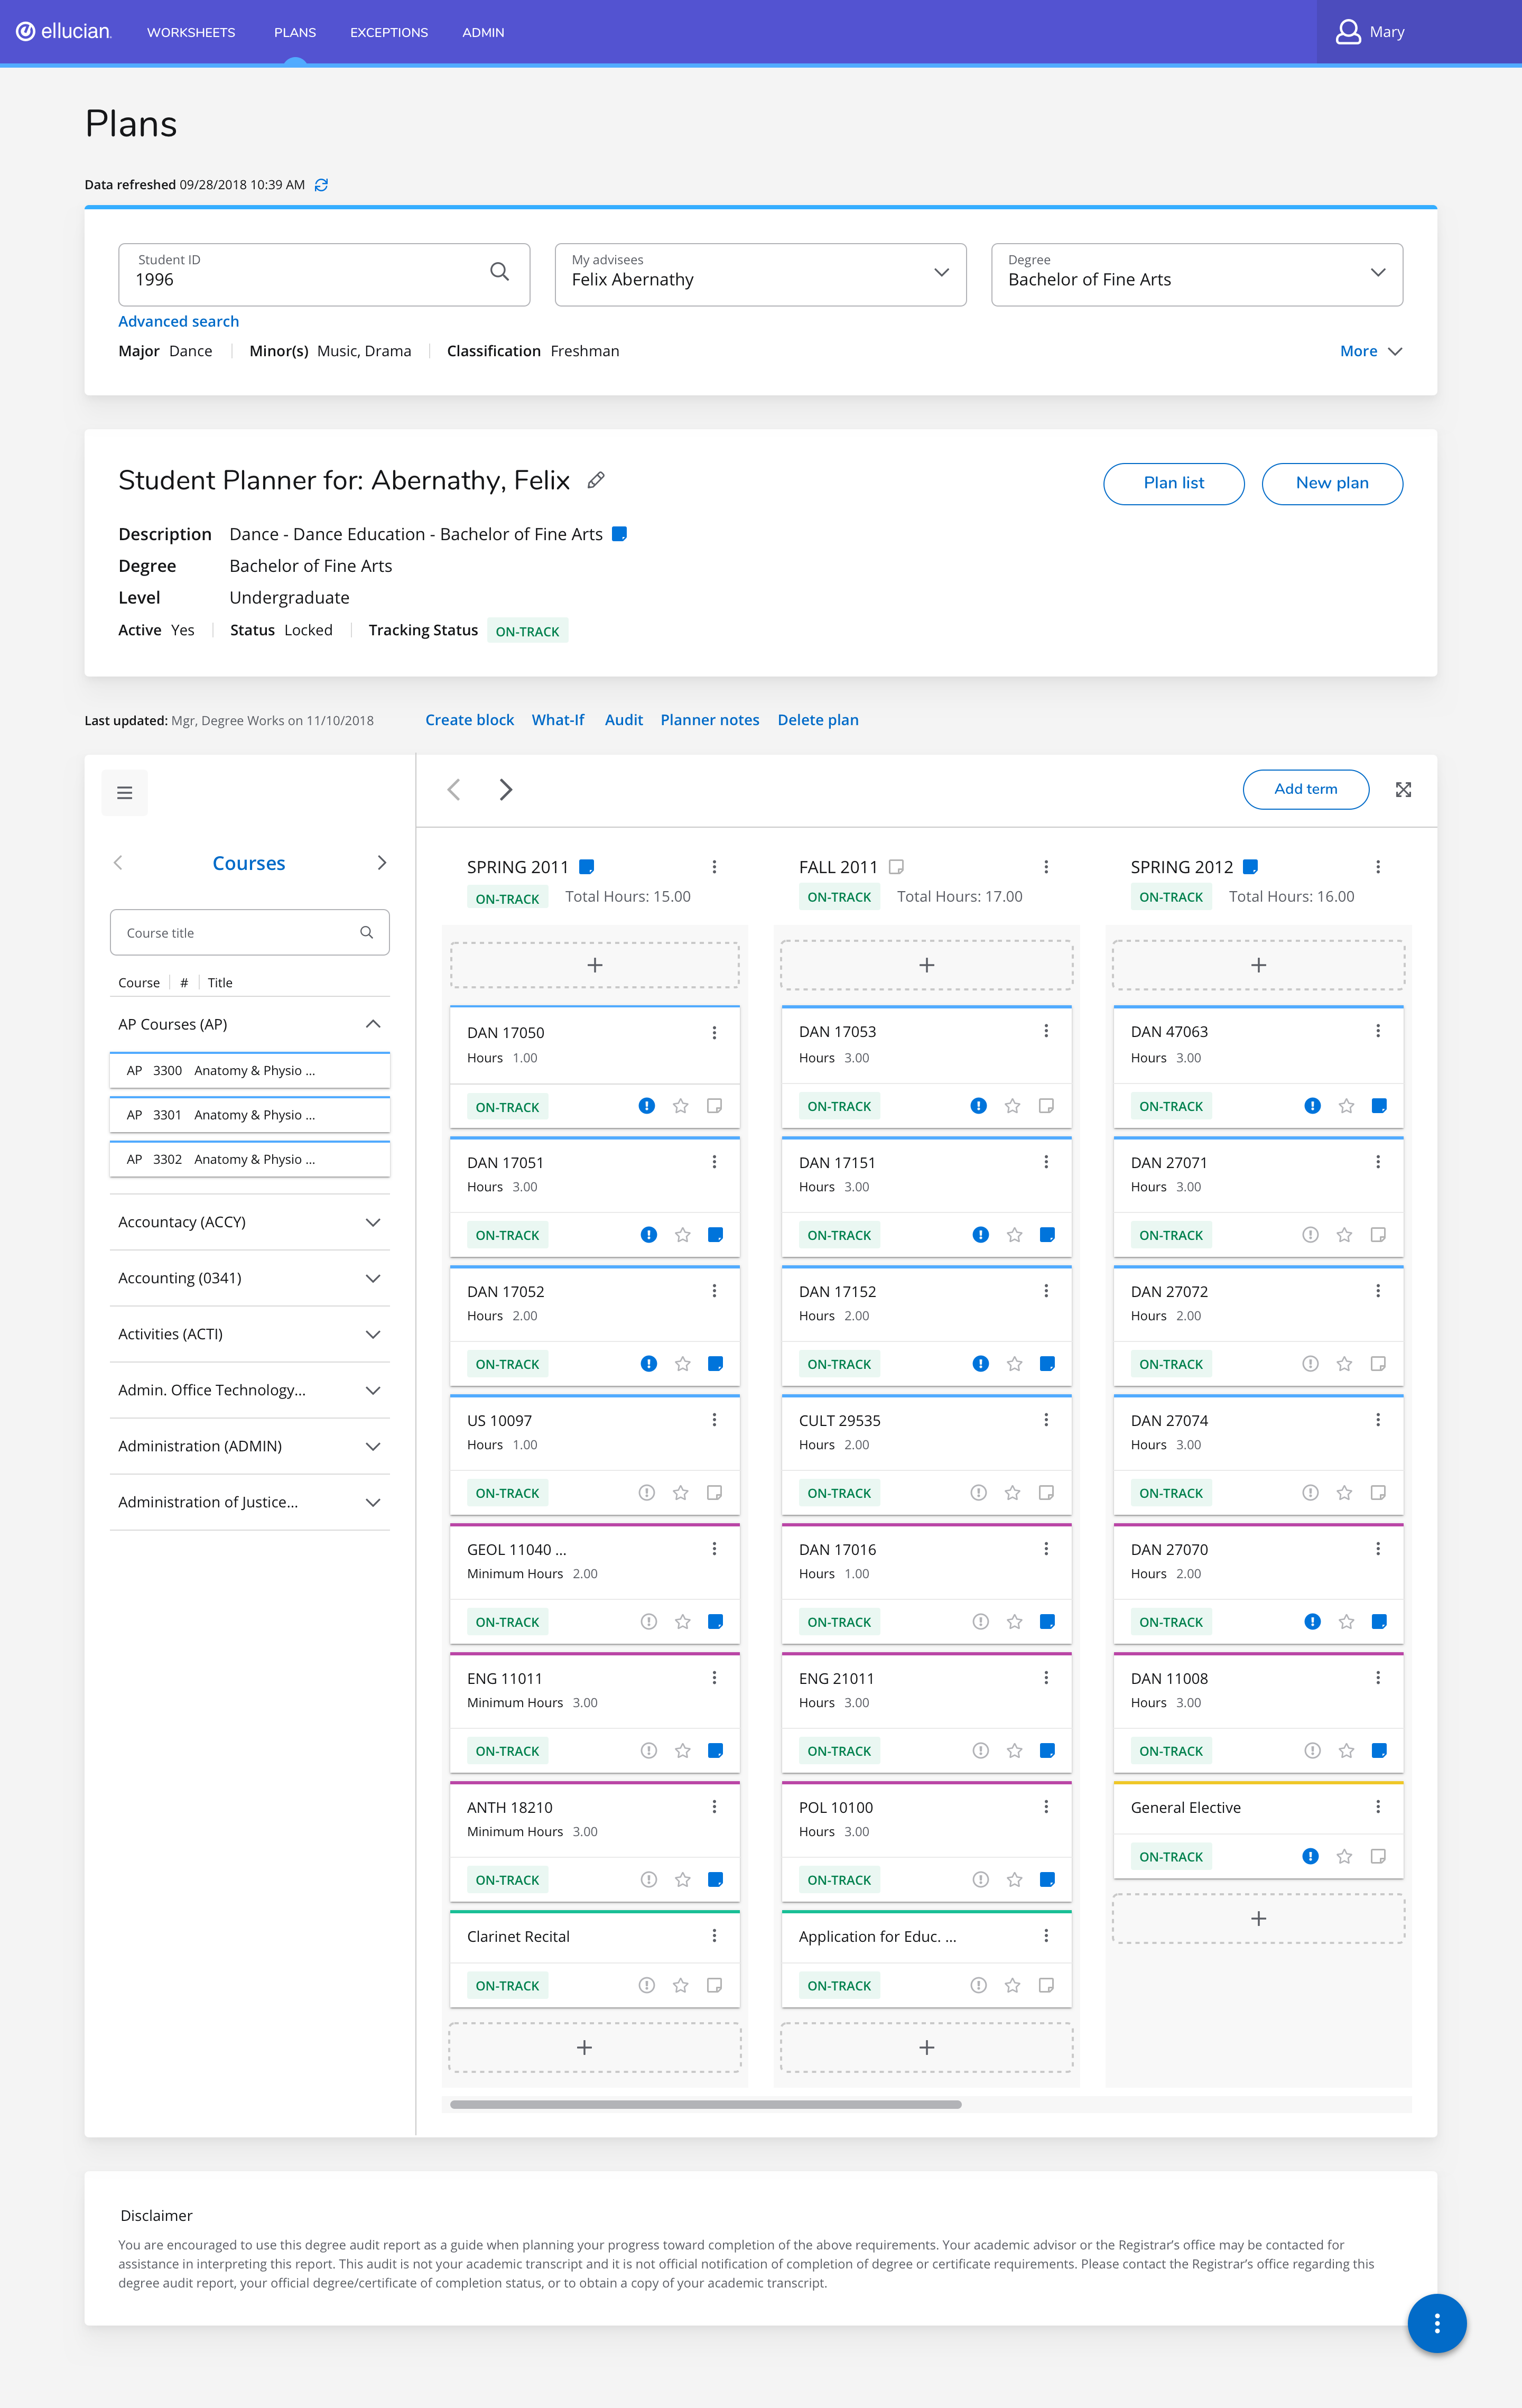Toggle the note icon on US 10097 card
The height and width of the screenshot is (2408, 1522).
714,1493
